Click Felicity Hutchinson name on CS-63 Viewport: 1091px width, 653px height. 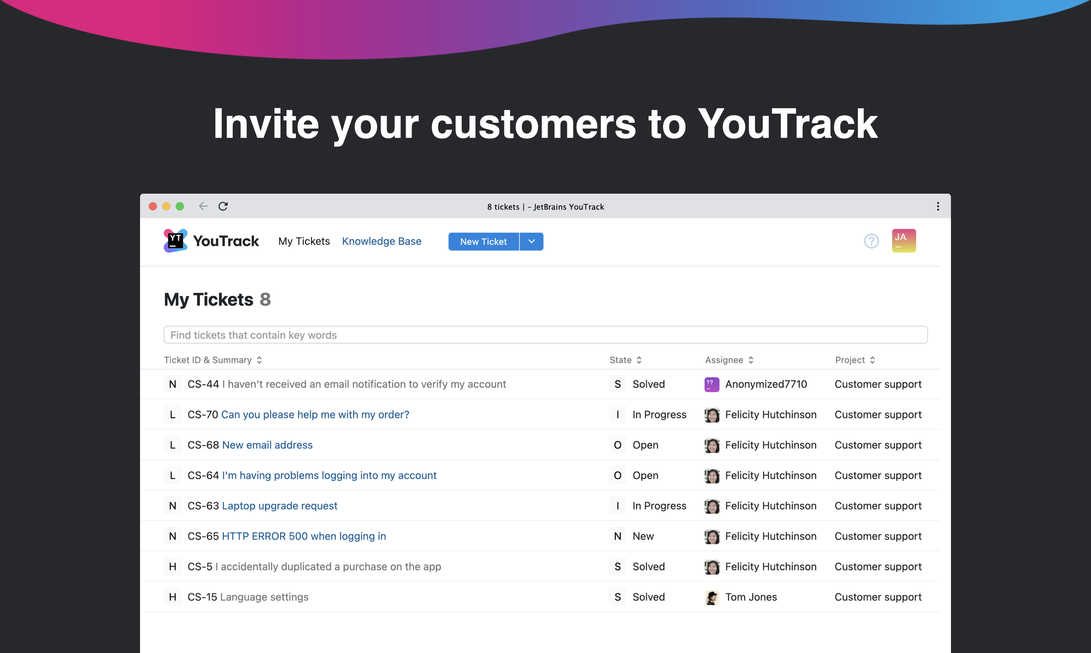[771, 506]
